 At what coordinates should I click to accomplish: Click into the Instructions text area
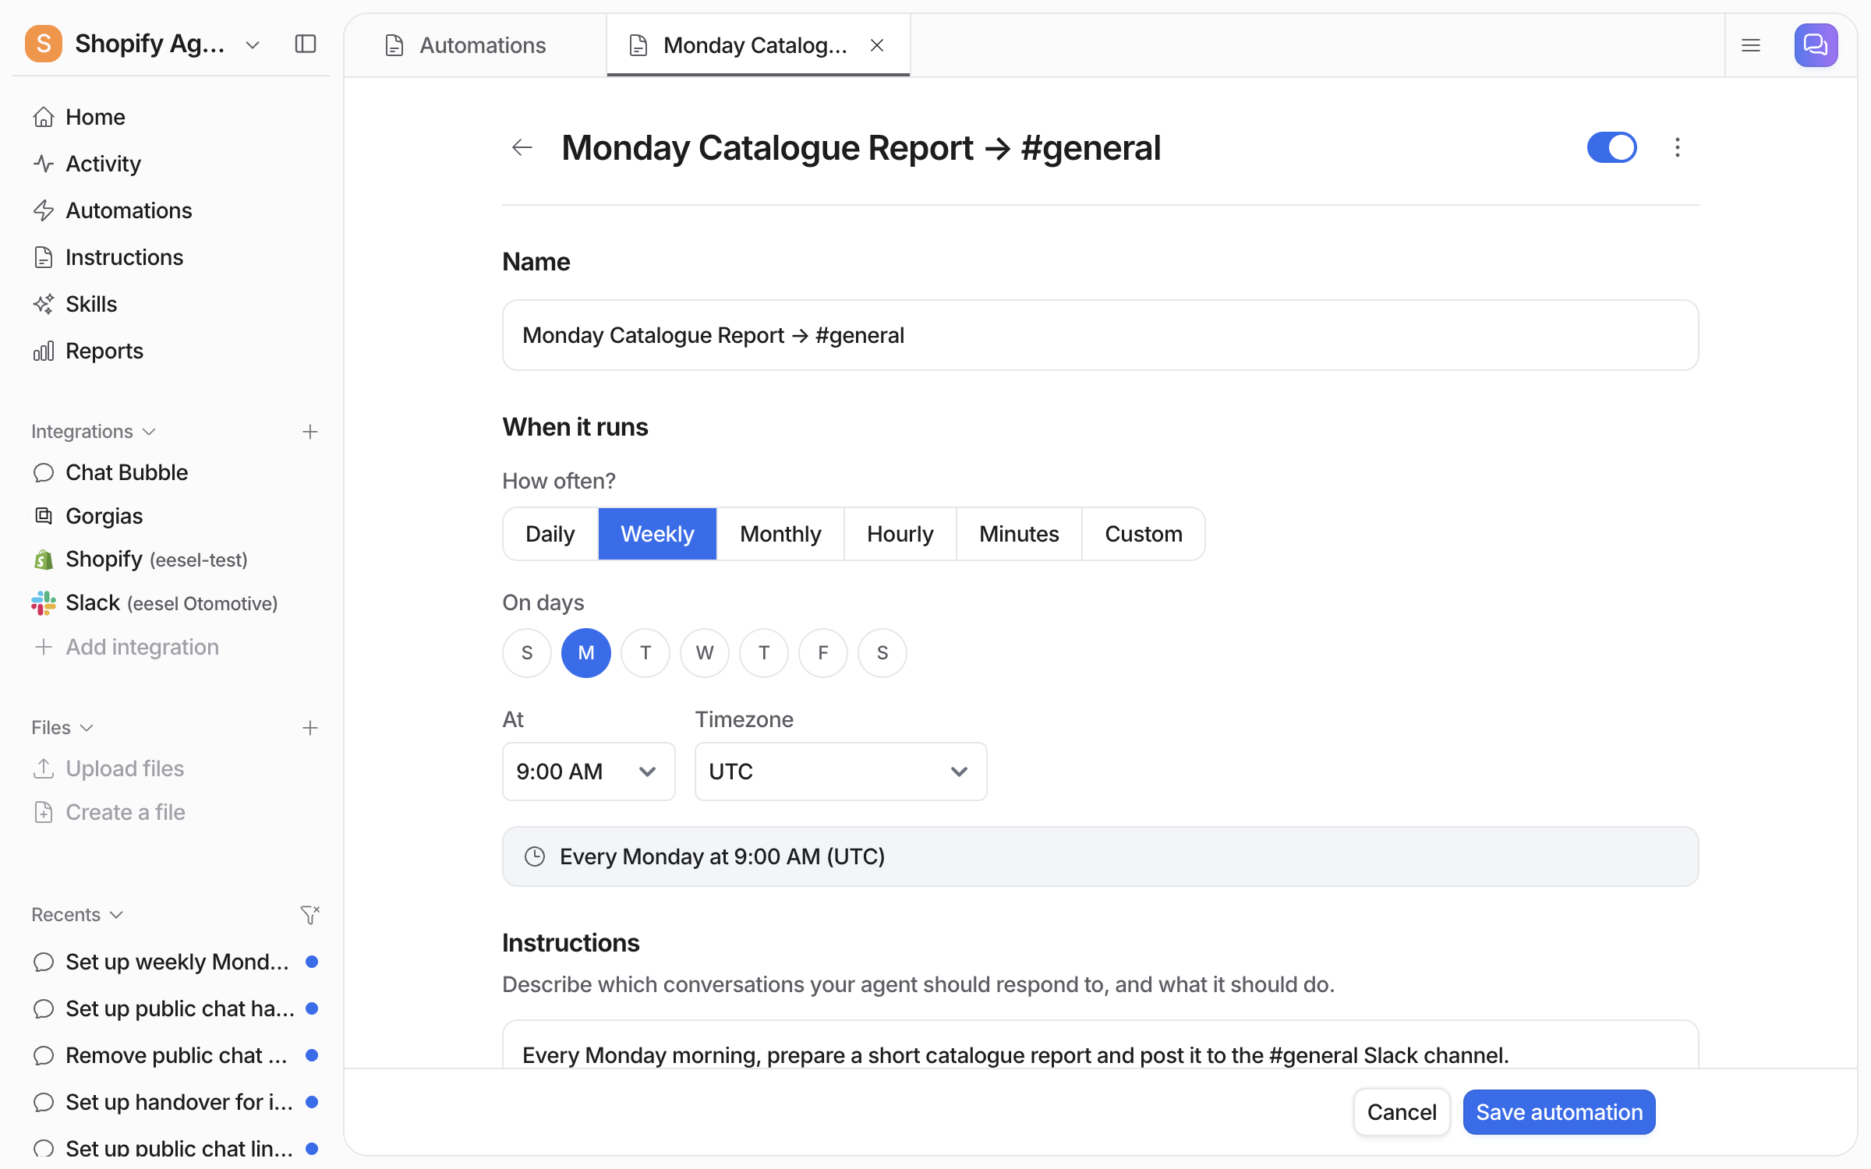click(x=1100, y=1046)
